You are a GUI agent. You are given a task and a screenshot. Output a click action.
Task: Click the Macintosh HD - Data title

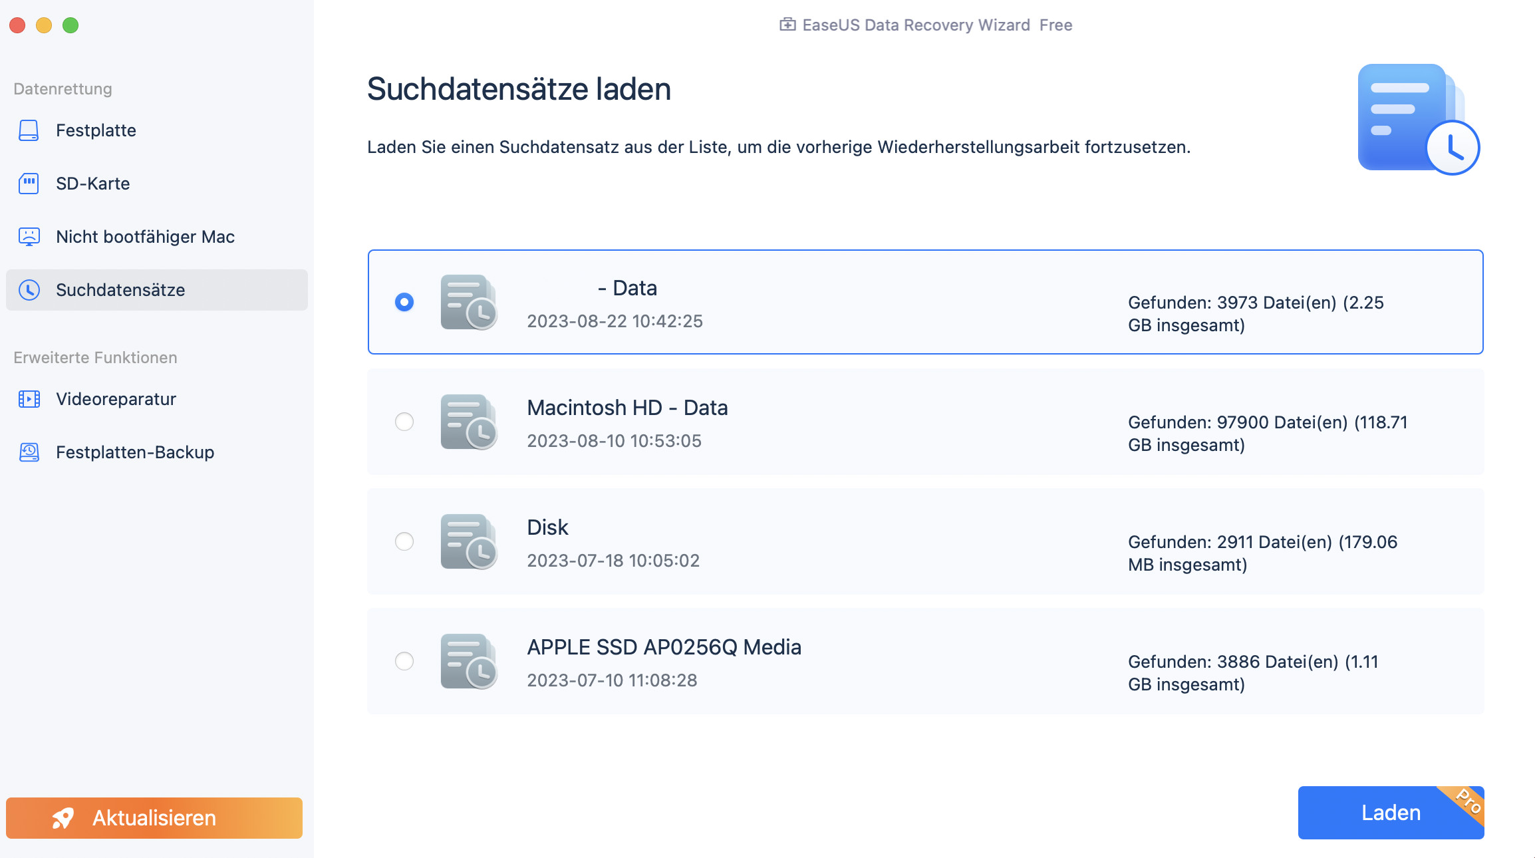(x=627, y=408)
